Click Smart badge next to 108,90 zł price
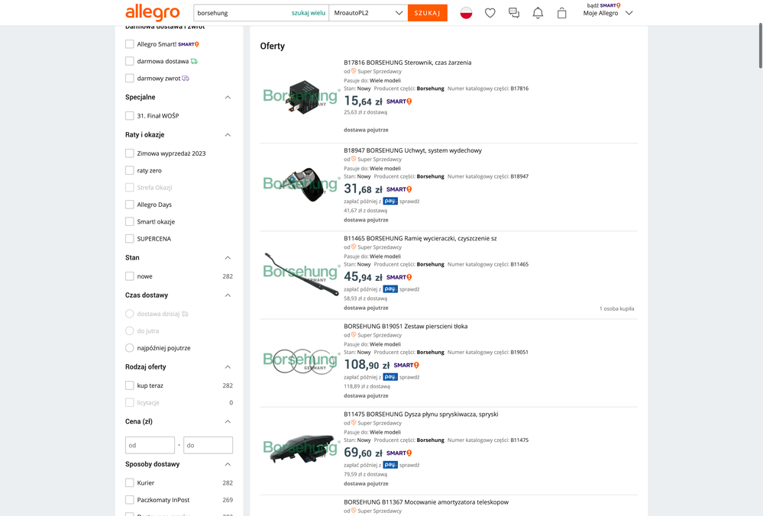Screen dimensions: 763x516 [406, 365]
